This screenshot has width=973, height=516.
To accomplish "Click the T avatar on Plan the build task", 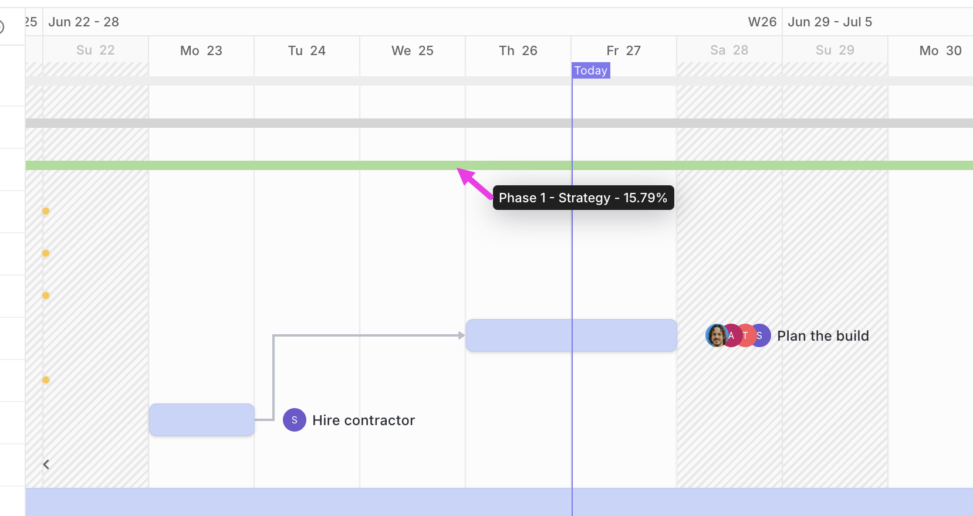I will (x=746, y=335).
